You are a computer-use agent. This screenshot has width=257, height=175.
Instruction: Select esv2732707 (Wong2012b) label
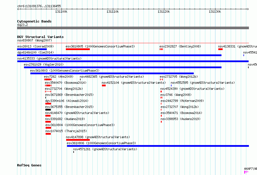pyautogui.click(x=180, y=107)
